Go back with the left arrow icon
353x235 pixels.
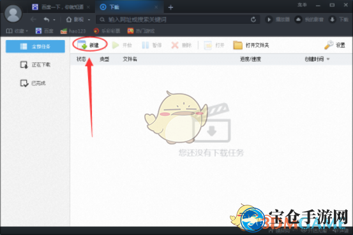[x=33, y=20]
